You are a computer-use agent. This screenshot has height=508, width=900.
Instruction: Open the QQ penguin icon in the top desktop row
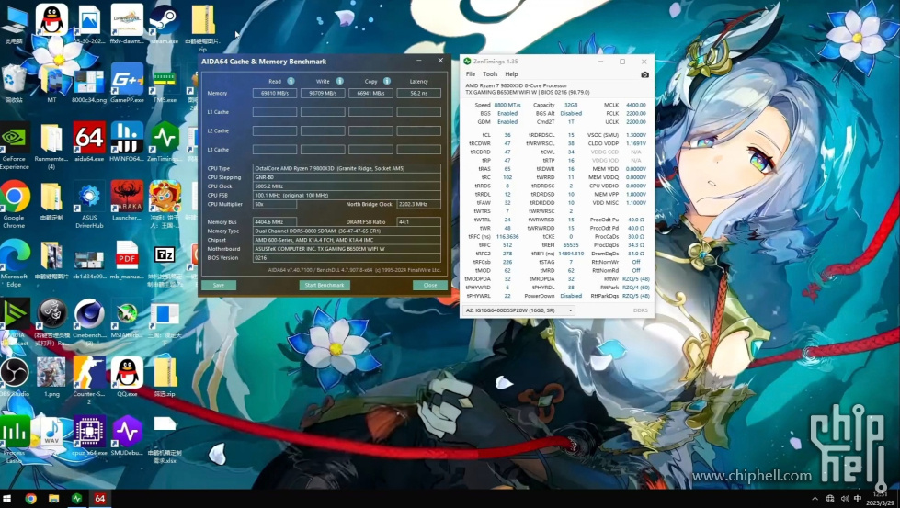pyautogui.click(x=51, y=19)
